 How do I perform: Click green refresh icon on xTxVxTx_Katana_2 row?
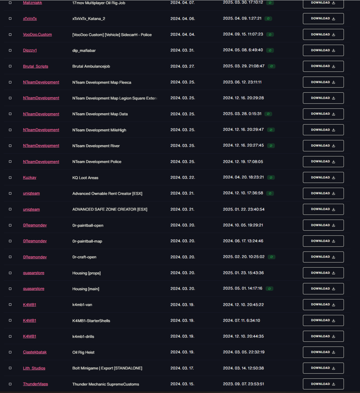click(x=268, y=19)
